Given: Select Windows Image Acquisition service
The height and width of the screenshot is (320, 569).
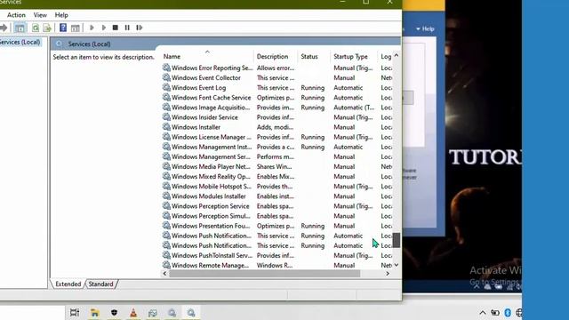Looking at the screenshot, I should point(276,108).
